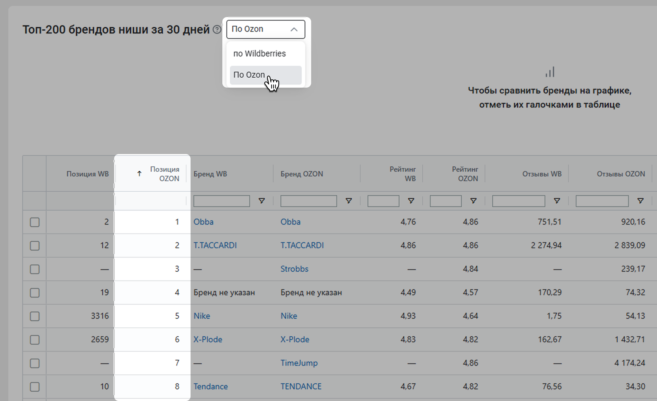Sort table by Позиция WB header
The width and height of the screenshot is (657, 401).
(x=87, y=174)
